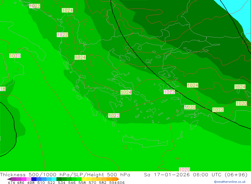Click the light pink legend swatch
This screenshot has height=184, width=251.
29,179
